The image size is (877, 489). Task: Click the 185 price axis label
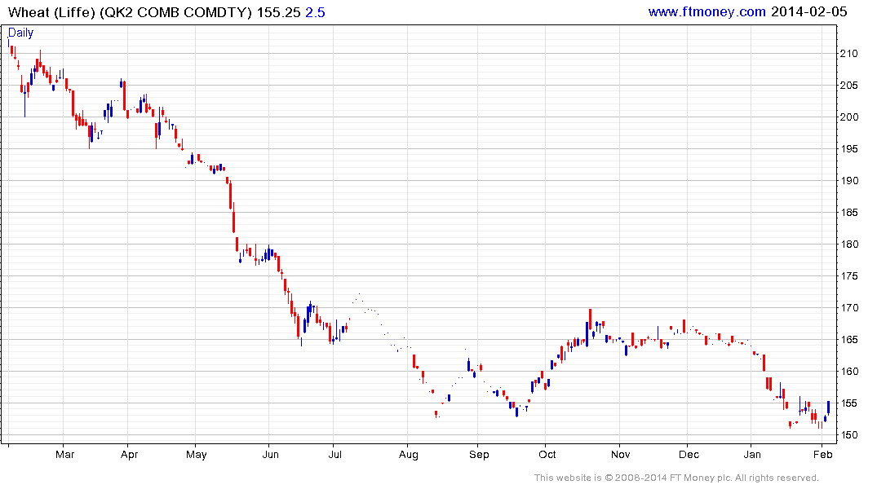pyautogui.click(x=848, y=213)
